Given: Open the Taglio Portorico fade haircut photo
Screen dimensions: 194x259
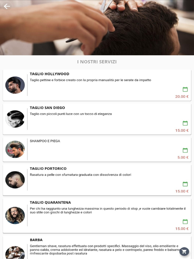Looking at the screenshot, I should (15, 180).
